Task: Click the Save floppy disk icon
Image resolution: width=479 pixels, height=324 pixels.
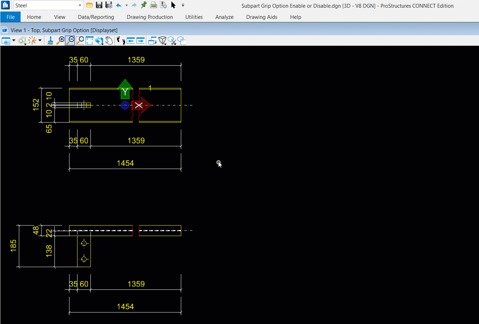Action: 99,5
